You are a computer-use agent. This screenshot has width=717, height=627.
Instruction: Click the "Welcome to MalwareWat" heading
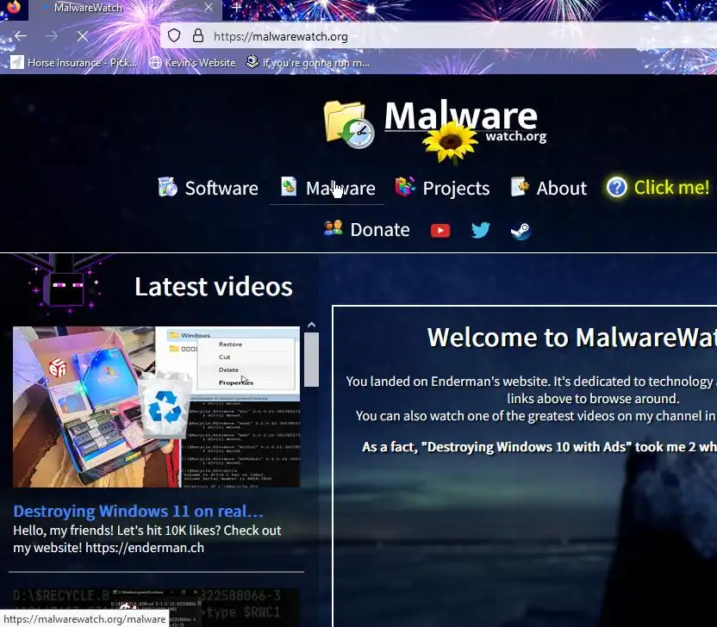[571, 338]
